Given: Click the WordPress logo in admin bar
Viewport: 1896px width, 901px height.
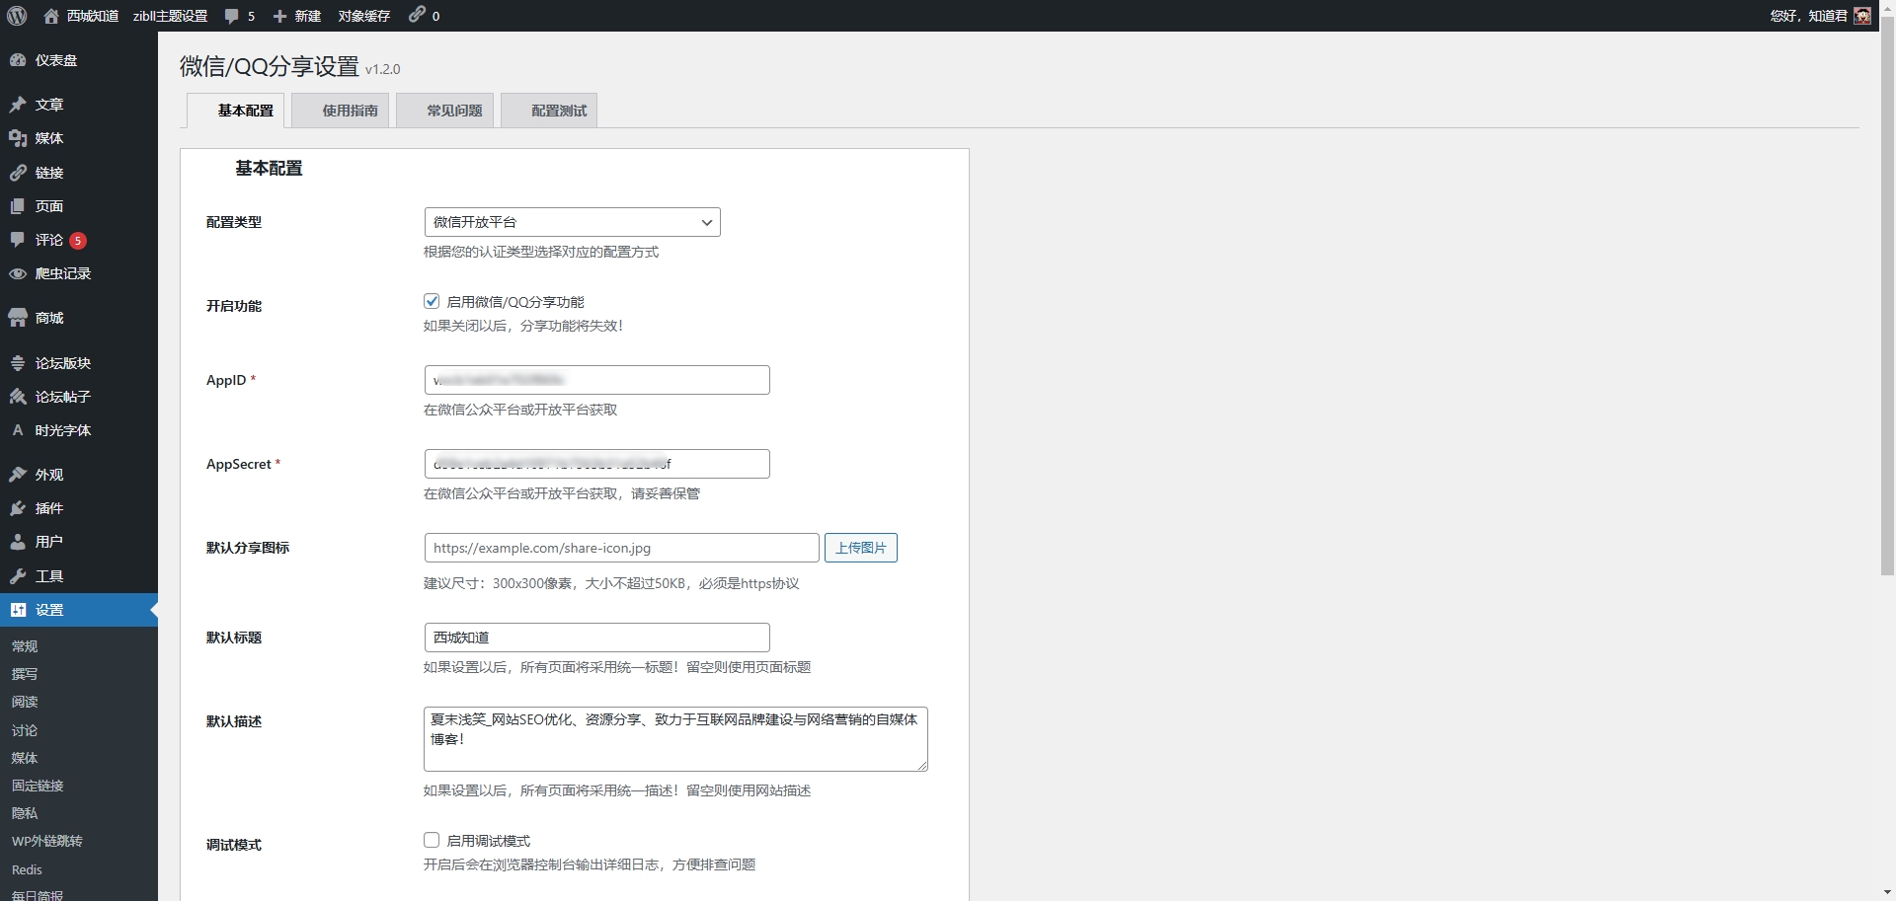Looking at the screenshot, I should click(x=16, y=15).
